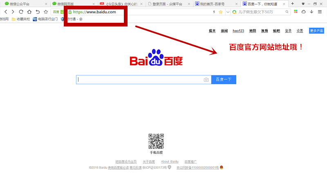The height and width of the screenshot is (175, 327).
Task: Open the 新闻 link
Action: coord(224,31)
